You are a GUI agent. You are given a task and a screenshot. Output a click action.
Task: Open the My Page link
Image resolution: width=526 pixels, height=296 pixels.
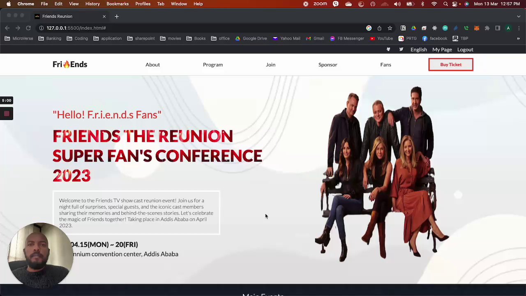tap(442, 49)
